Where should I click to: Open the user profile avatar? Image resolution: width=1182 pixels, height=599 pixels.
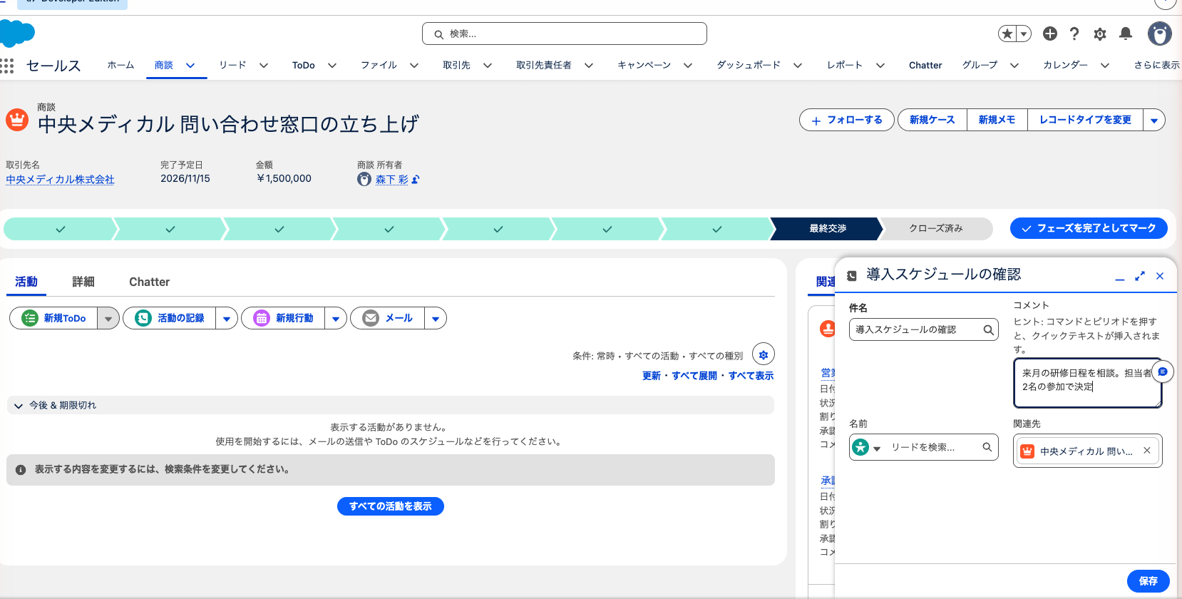1160,34
